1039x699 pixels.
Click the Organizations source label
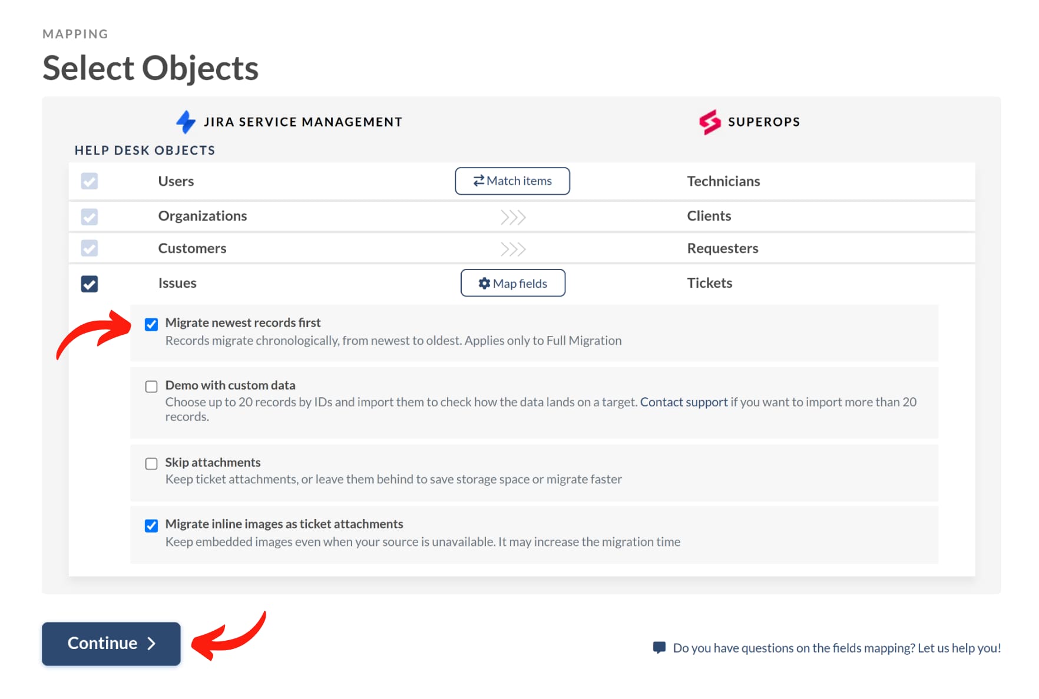point(203,216)
